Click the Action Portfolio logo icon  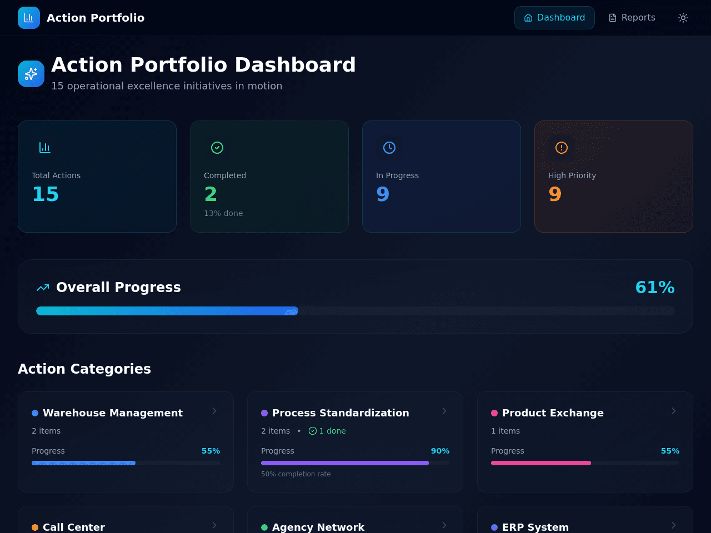(x=29, y=18)
